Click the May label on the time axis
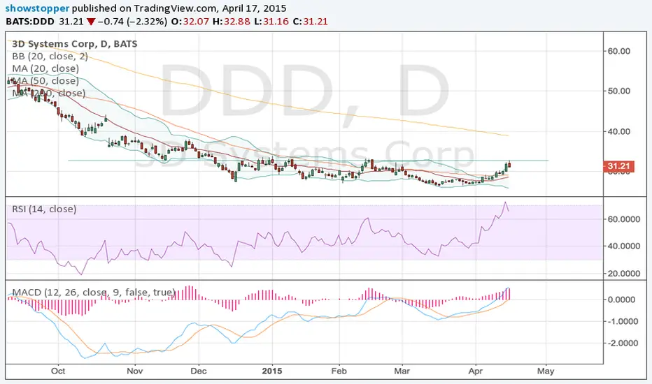Image resolution: width=652 pixels, height=384 pixels. (x=546, y=371)
